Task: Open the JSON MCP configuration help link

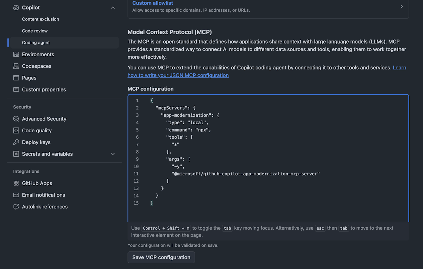Action: [178, 75]
